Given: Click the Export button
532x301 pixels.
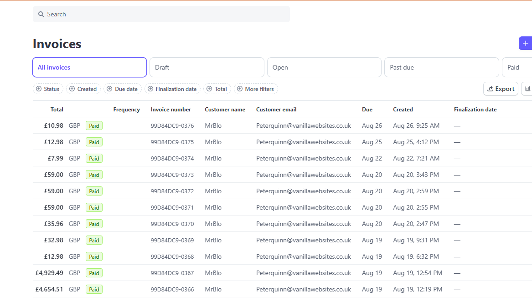Looking at the screenshot, I should [x=501, y=89].
